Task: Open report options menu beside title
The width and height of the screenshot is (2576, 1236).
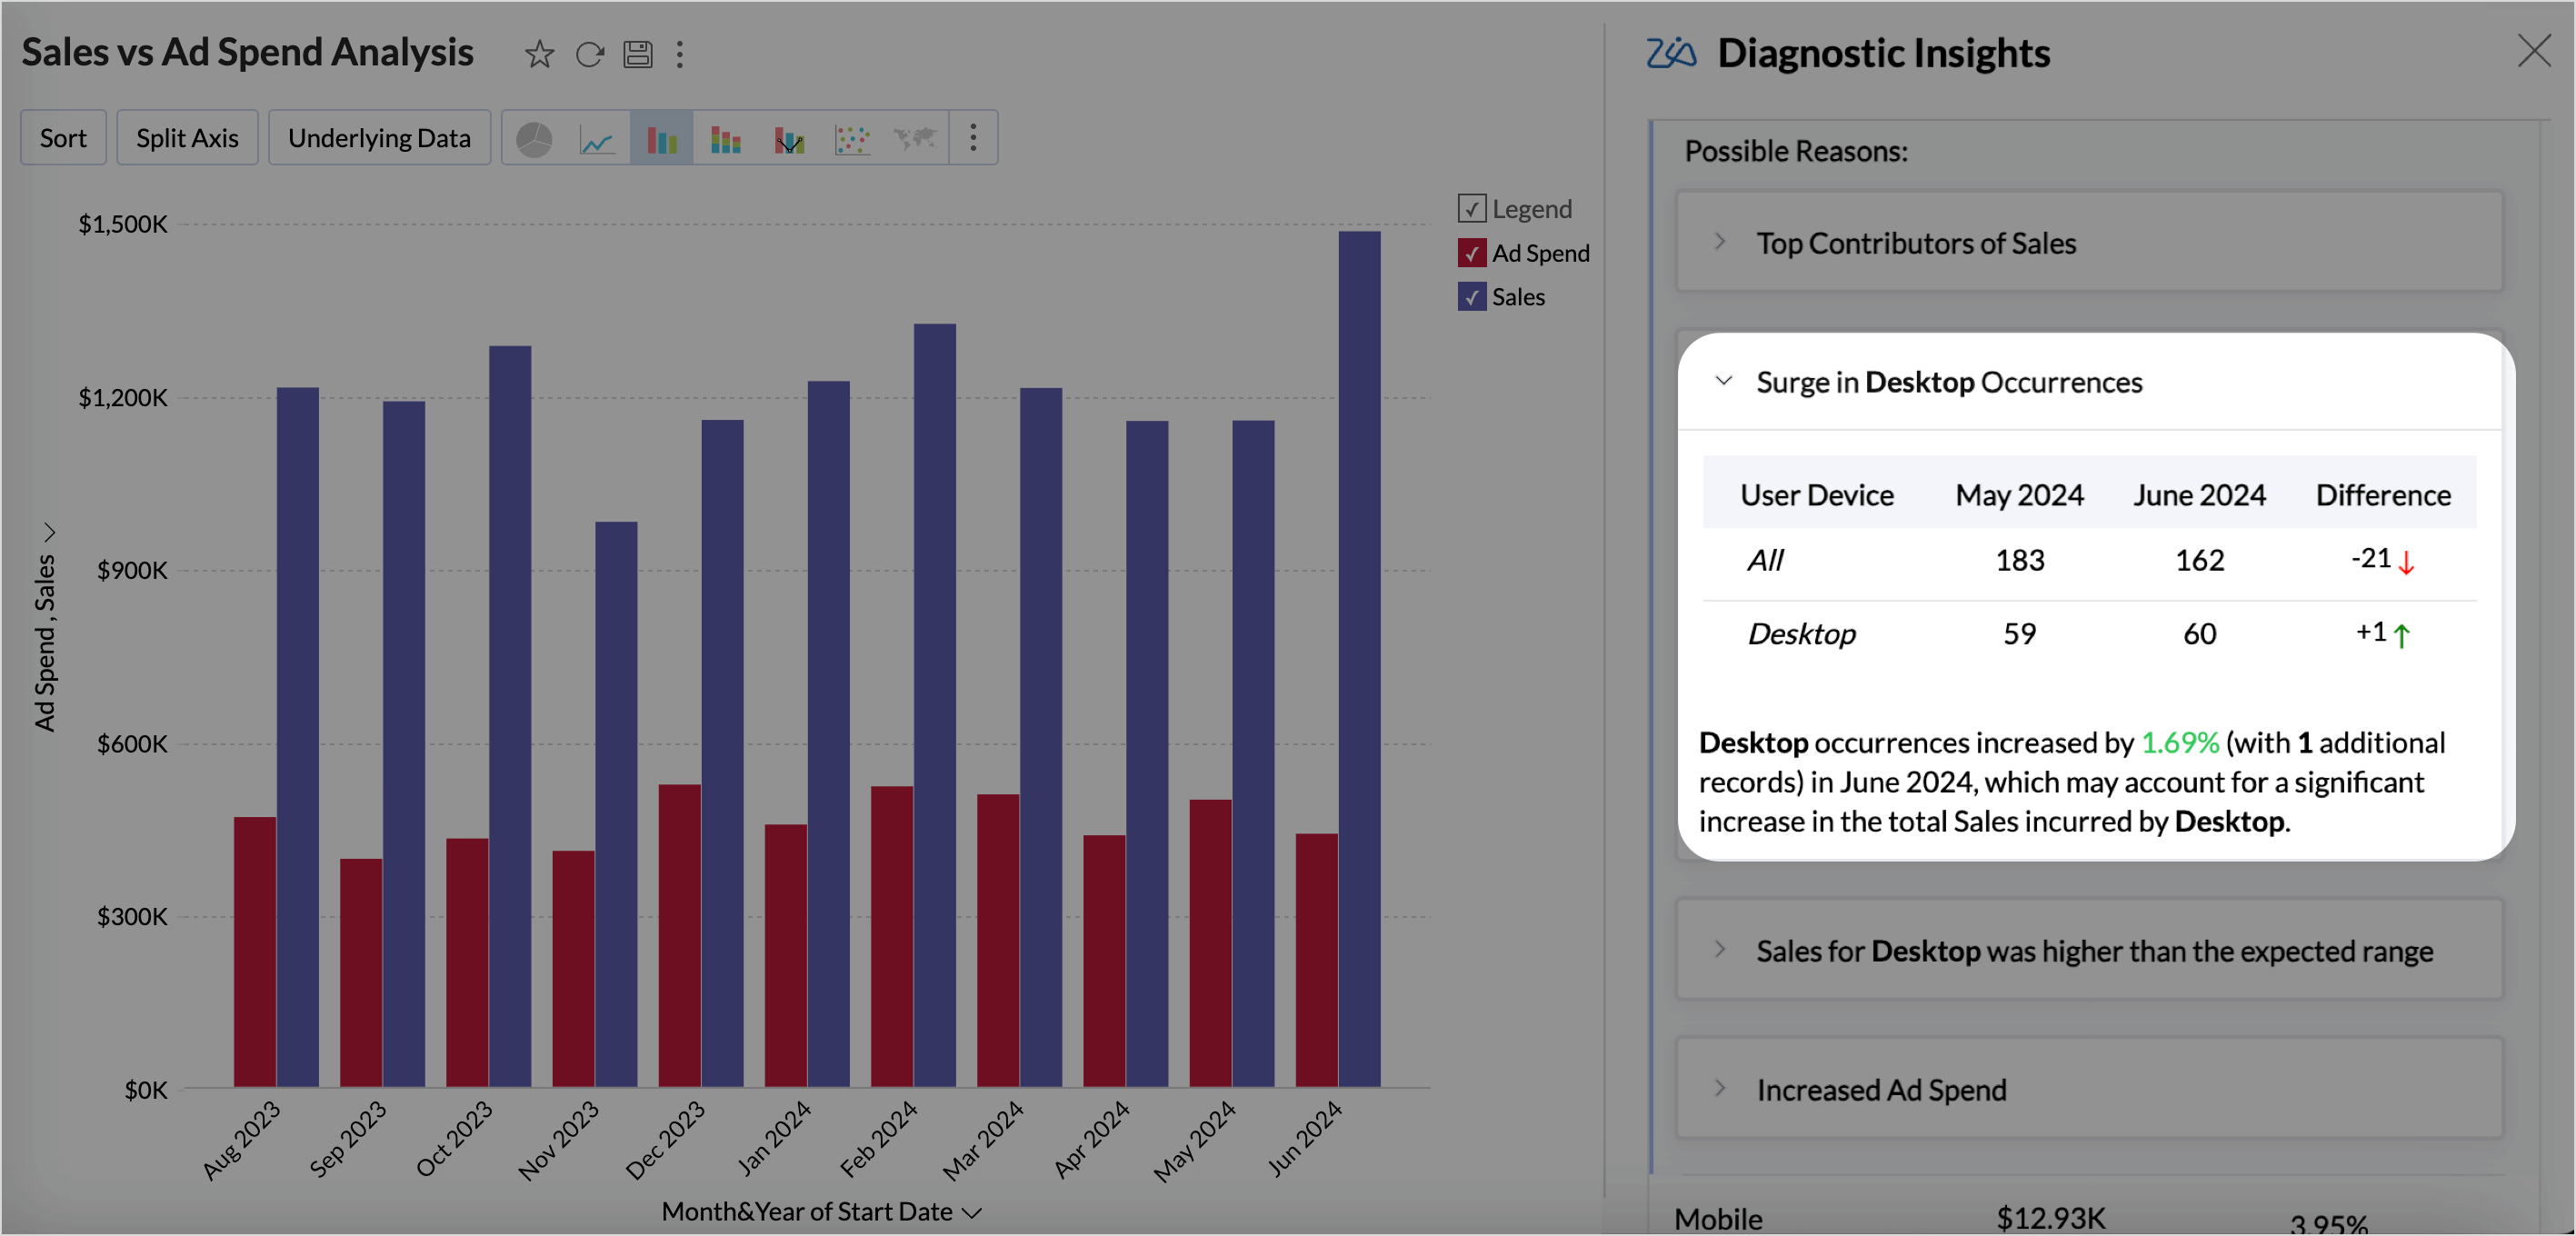Action: tap(680, 54)
